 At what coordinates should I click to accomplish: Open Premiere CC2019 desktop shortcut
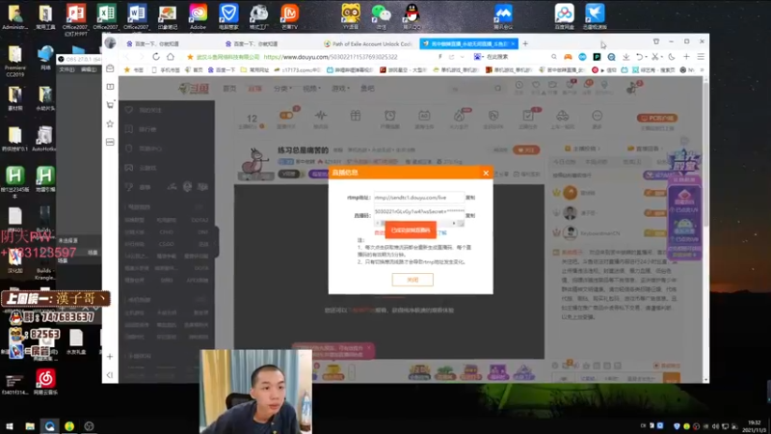click(14, 61)
